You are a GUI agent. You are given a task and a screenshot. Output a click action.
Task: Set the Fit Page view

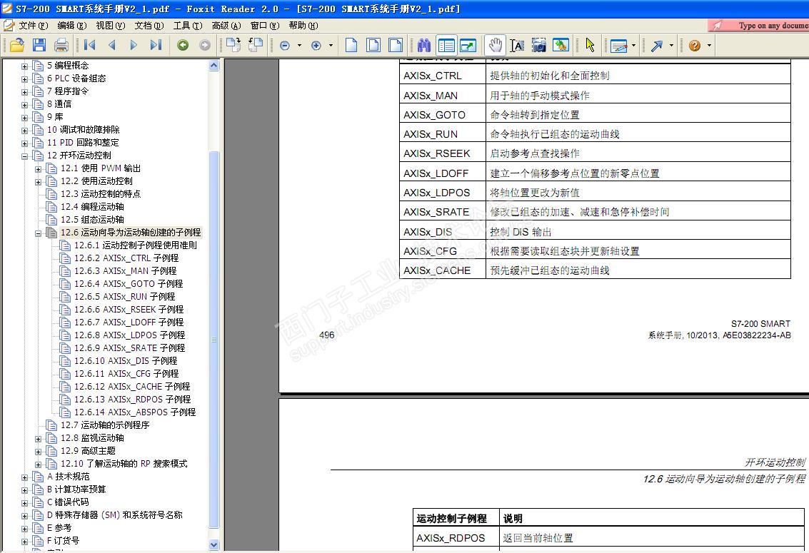(x=373, y=46)
